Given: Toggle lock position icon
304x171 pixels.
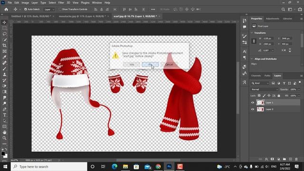Looking at the screenshot, I should tap(269, 95).
